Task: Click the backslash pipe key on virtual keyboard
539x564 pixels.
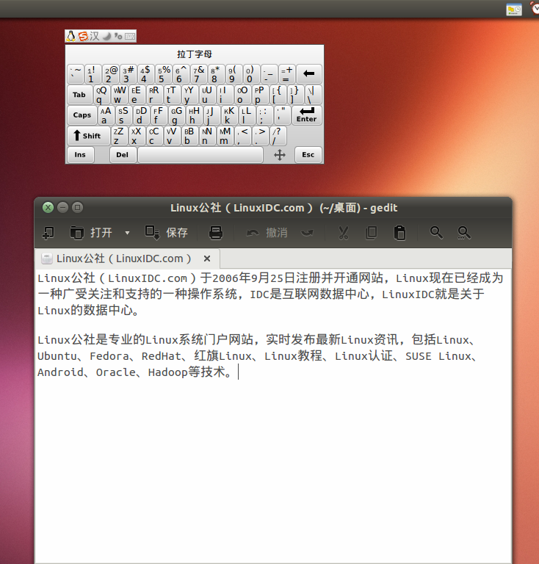Action: 313,95
